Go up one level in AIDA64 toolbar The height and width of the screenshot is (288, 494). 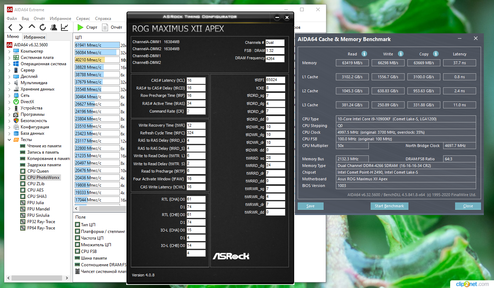[x=32, y=27]
